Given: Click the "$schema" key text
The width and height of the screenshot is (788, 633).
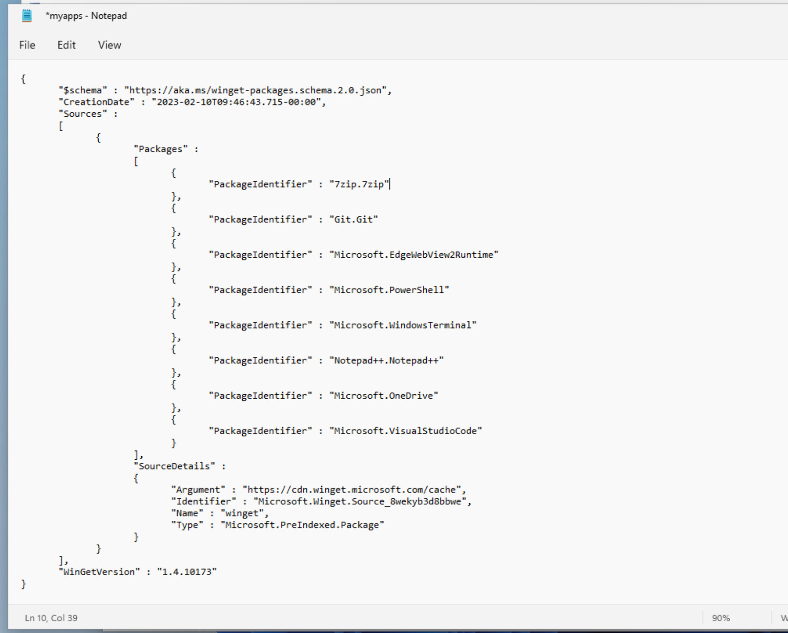Looking at the screenshot, I should 83,90.
